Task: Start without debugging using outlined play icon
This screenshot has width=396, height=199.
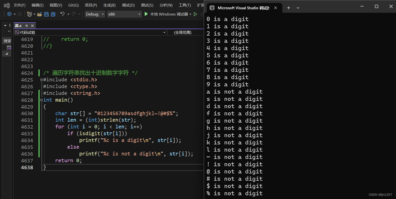Action: click(195, 14)
